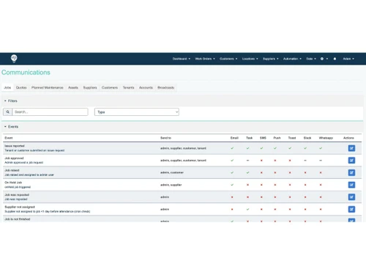Screen dimensions: 366x275
Task: Edit the Job was reposted event
Action: 351,197
